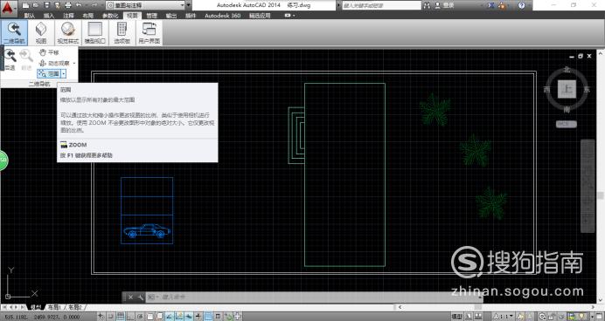Toggle Quick Properties in status bar
The image size is (605, 321).
[x=218, y=317]
